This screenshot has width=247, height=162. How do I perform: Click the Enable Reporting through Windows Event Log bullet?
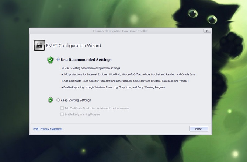coord(114,87)
